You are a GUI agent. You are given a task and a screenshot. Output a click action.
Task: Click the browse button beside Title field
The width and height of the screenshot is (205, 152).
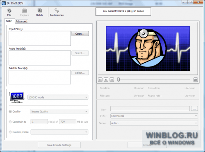click(194, 109)
